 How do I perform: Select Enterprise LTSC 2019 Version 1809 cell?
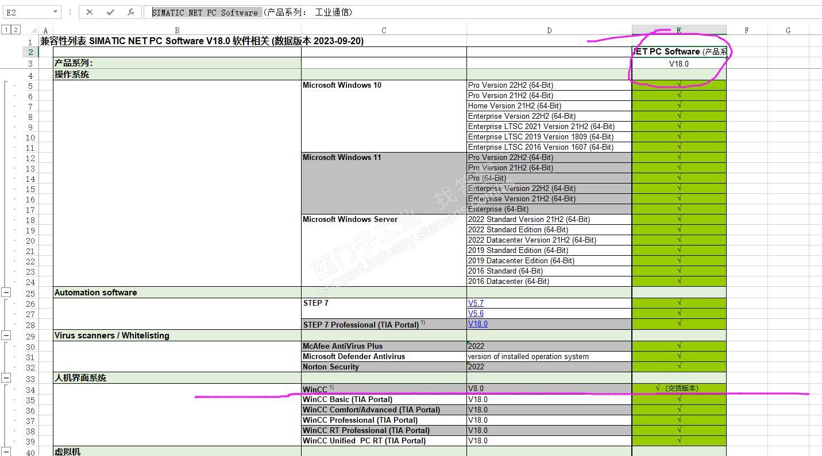(549, 137)
